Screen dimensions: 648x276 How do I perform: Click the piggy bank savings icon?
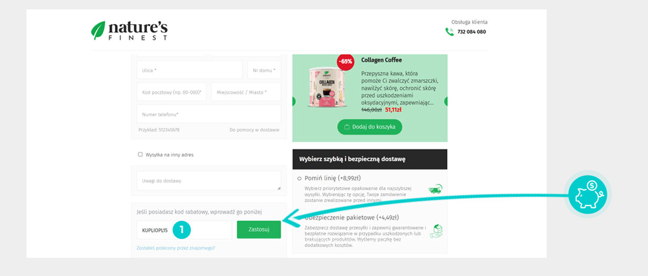[587, 194]
